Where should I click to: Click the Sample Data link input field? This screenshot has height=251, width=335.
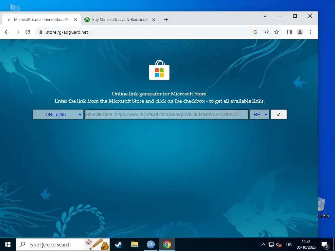pos(167,114)
